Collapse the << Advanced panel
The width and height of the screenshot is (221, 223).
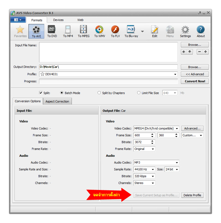coord(195,74)
